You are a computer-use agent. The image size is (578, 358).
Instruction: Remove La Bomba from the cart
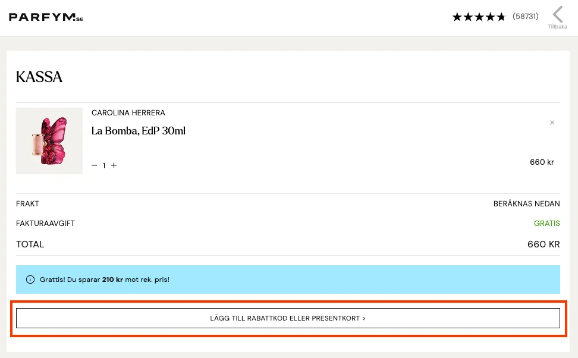(x=552, y=123)
